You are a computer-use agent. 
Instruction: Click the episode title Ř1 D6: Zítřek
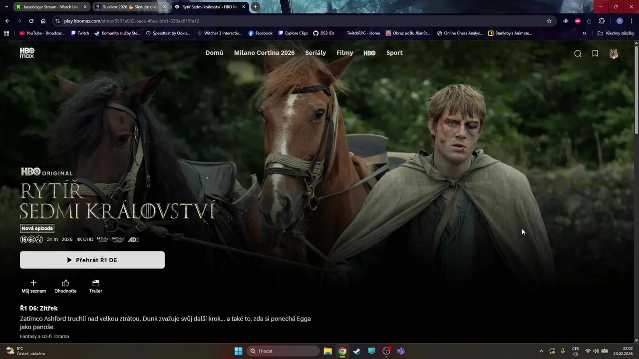tap(39, 308)
